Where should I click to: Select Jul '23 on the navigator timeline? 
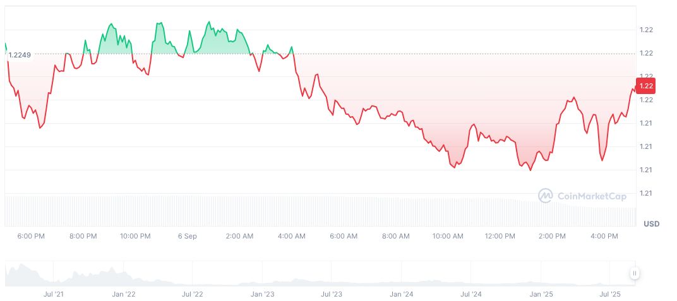(x=331, y=294)
